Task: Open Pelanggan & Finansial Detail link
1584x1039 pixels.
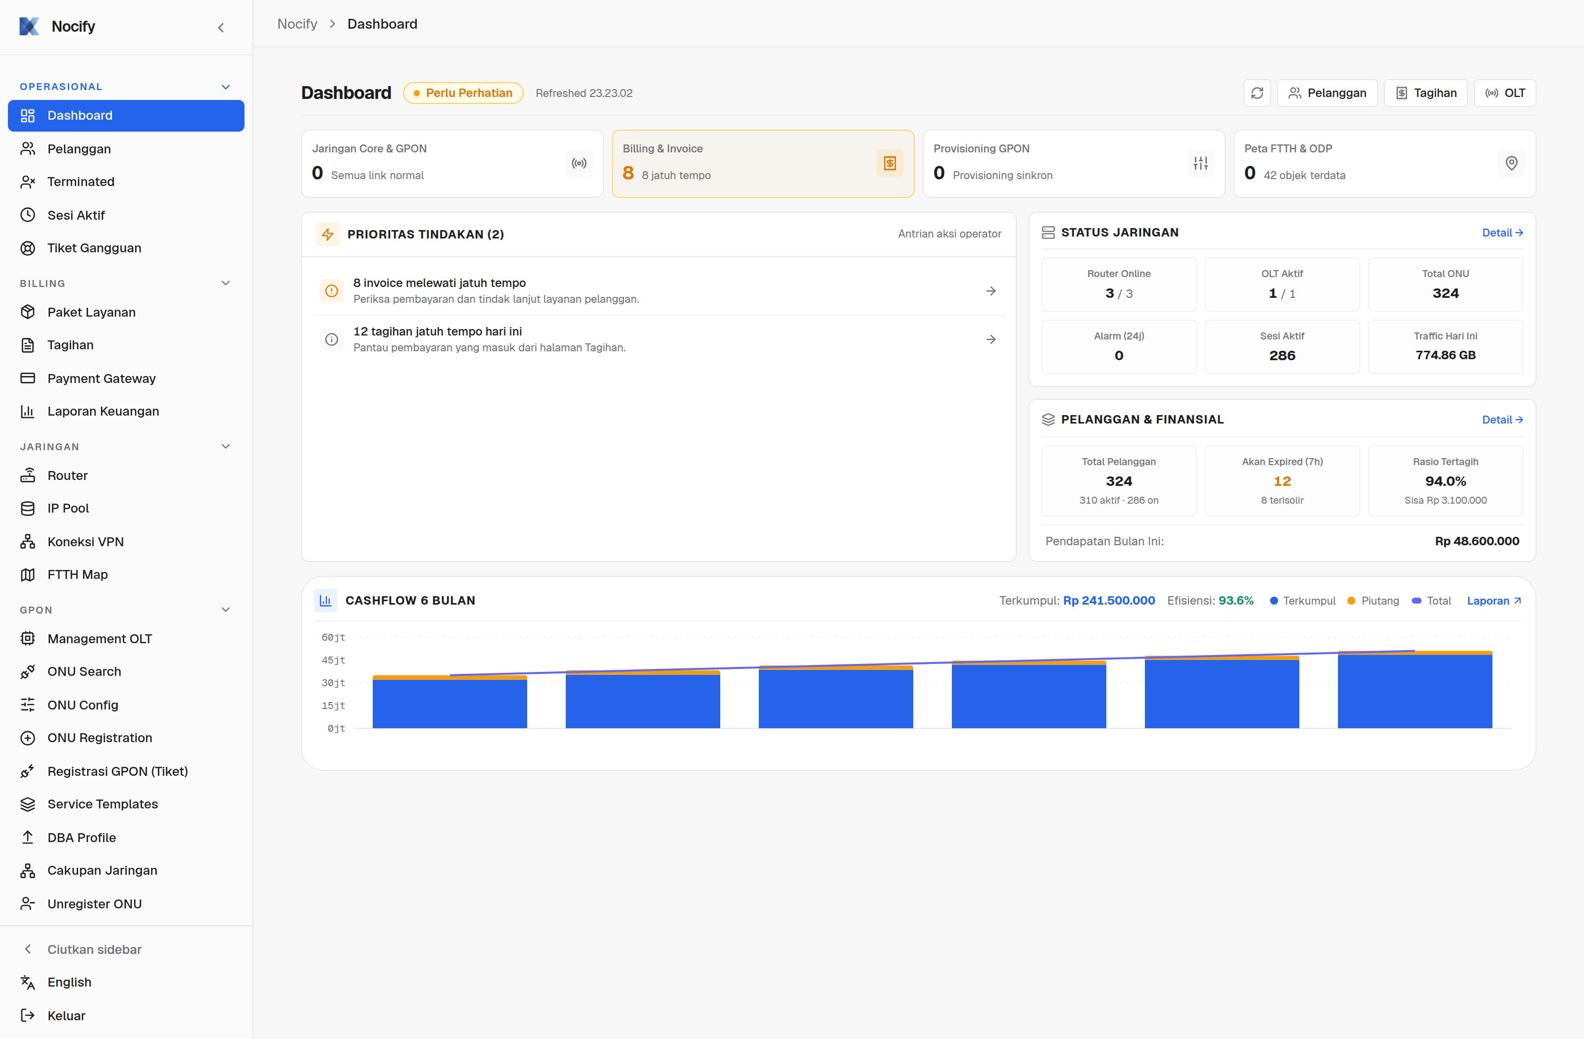Action: coord(1502,420)
